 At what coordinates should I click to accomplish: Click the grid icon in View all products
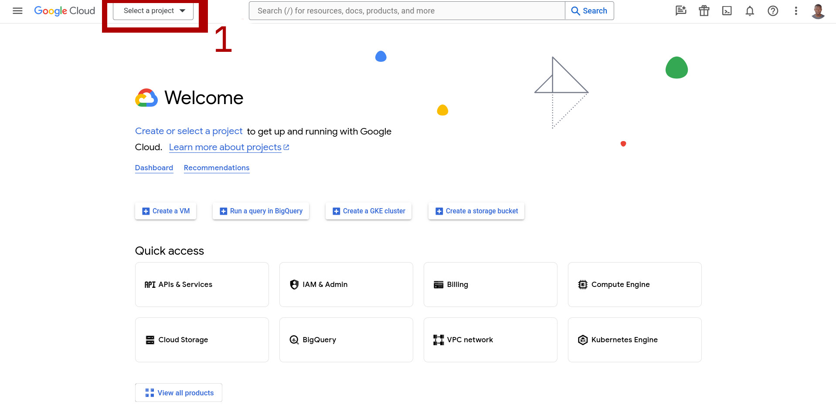150,393
